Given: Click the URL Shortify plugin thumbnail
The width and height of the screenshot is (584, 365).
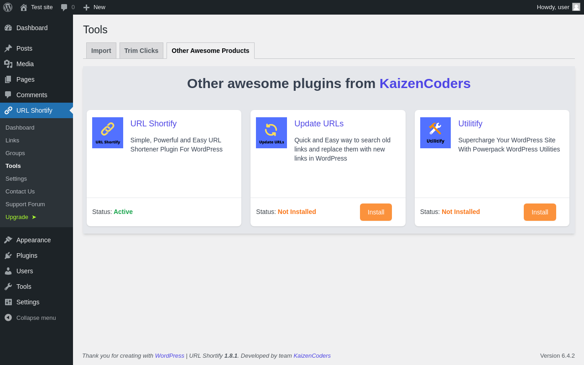Looking at the screenshot, I should [x=108, y=133].
